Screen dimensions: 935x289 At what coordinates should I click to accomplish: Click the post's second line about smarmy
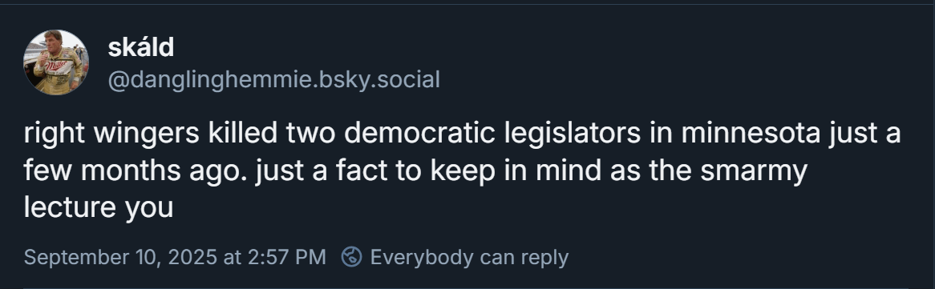click(415, 171)
